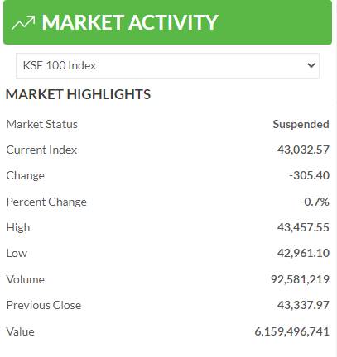Click the Low value 42,961.10

point(303,253)
